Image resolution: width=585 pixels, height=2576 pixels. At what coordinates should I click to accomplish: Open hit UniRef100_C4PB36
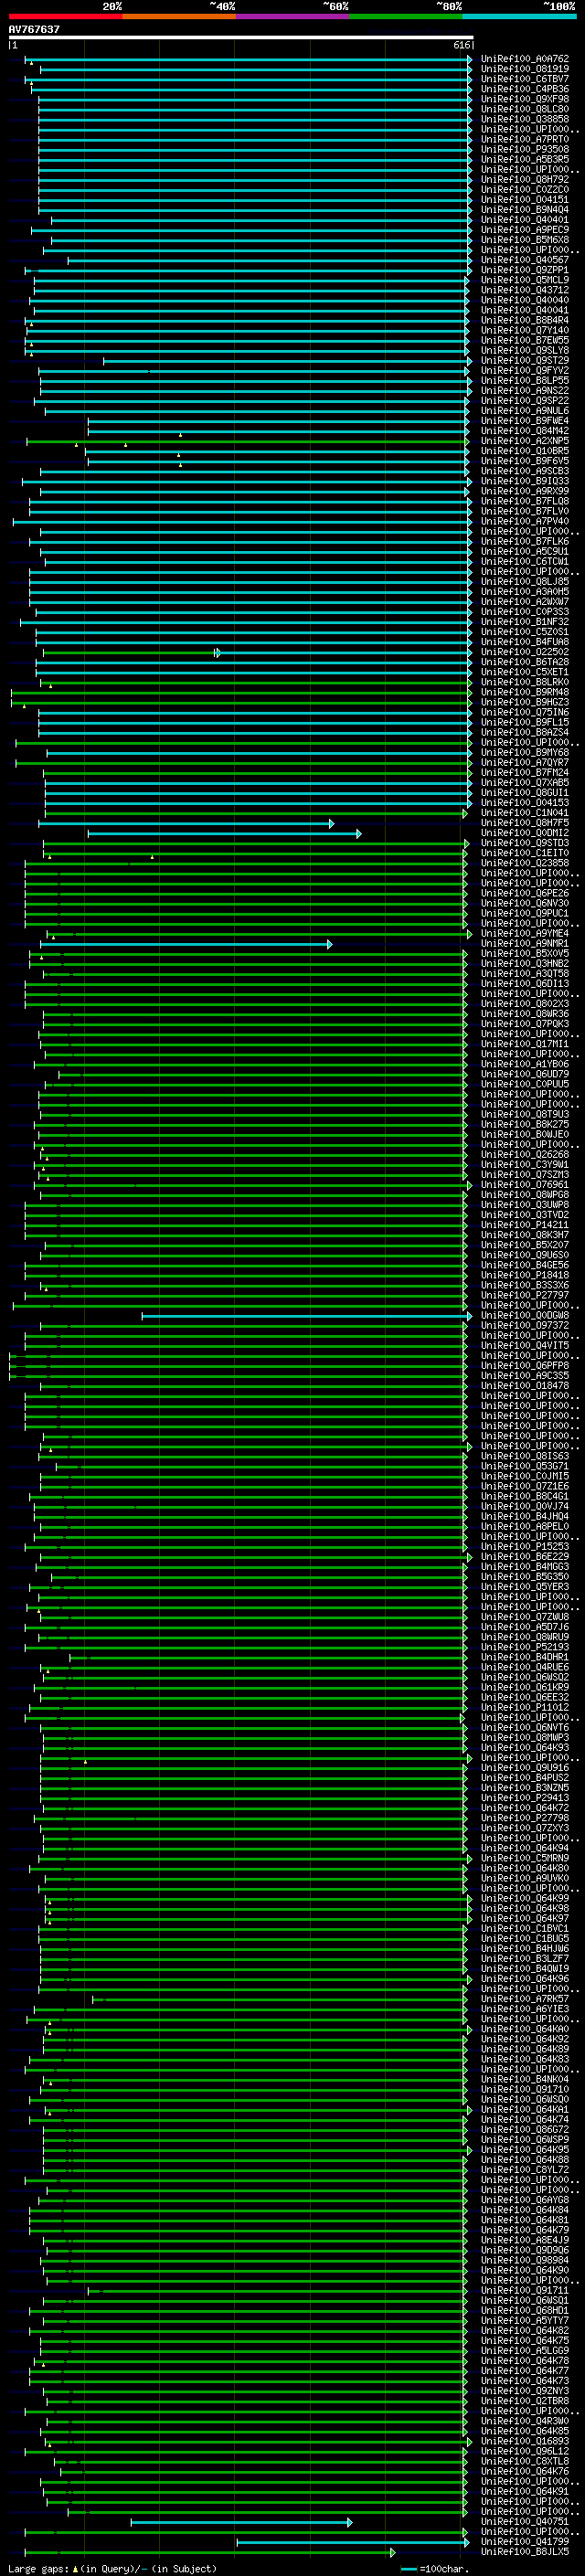coord(525,89)
